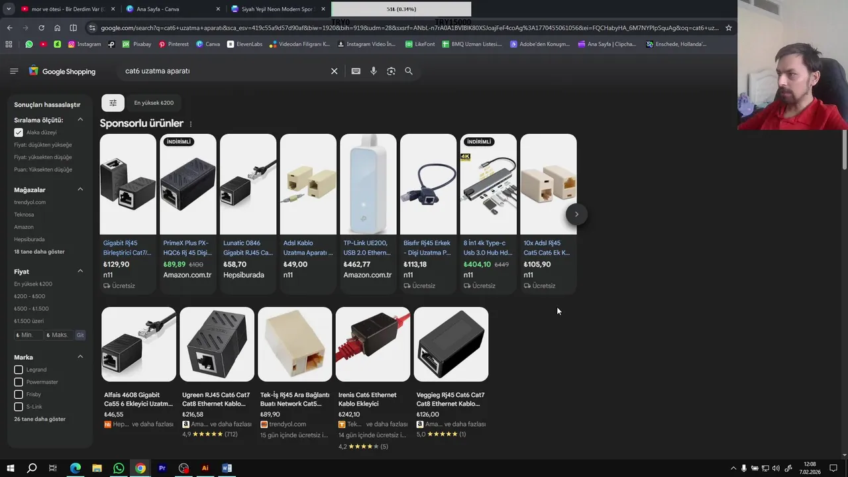Sort by Fiyat: düşükten yükseğe
848x477 pixels.
point(43,145)
